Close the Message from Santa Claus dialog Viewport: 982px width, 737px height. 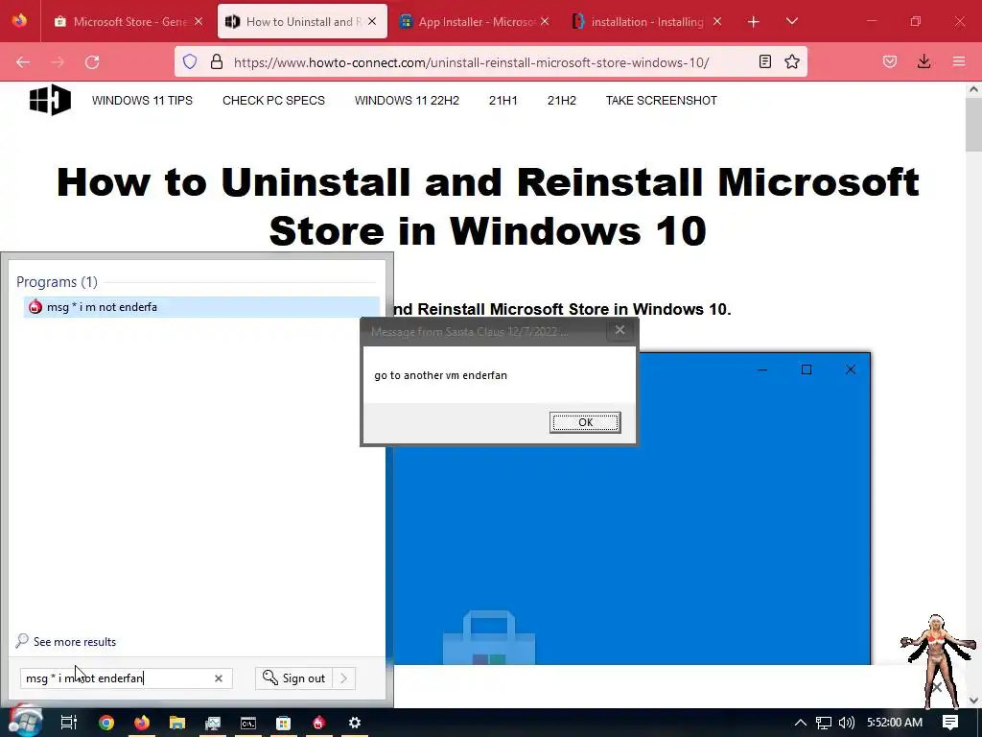point(620,330)
